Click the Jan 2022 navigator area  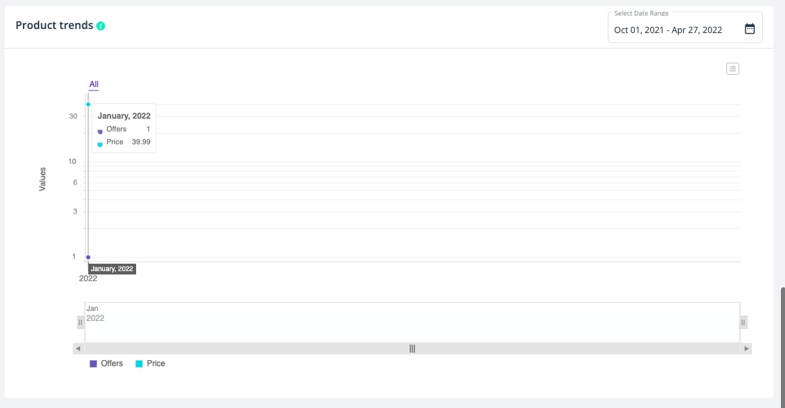[x=412, y=322]
